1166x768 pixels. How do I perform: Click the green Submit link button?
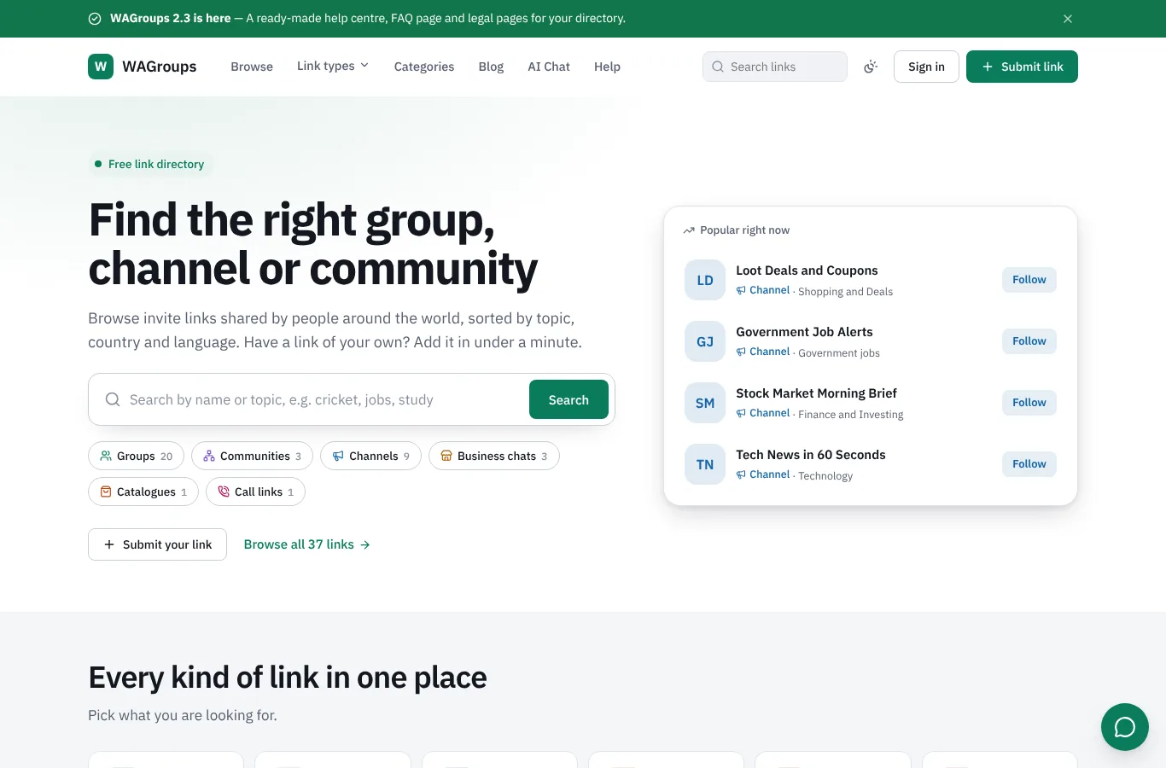coord(1022,67)
